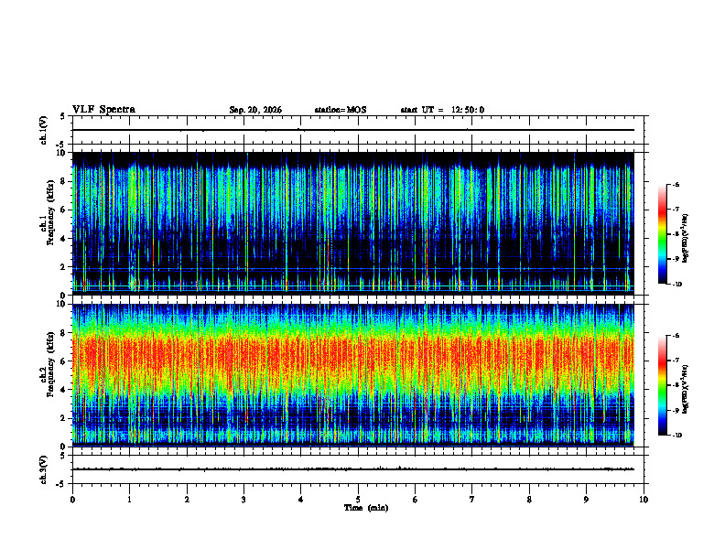
Task: Click the 2 kHz horizontal line in ch.1 spectrogram
Action: 352,268
